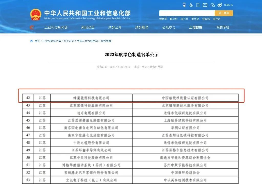Select the cell 中国循环经济协会
The height and width of the screenshot is (184, 262).
pos(185,172)
